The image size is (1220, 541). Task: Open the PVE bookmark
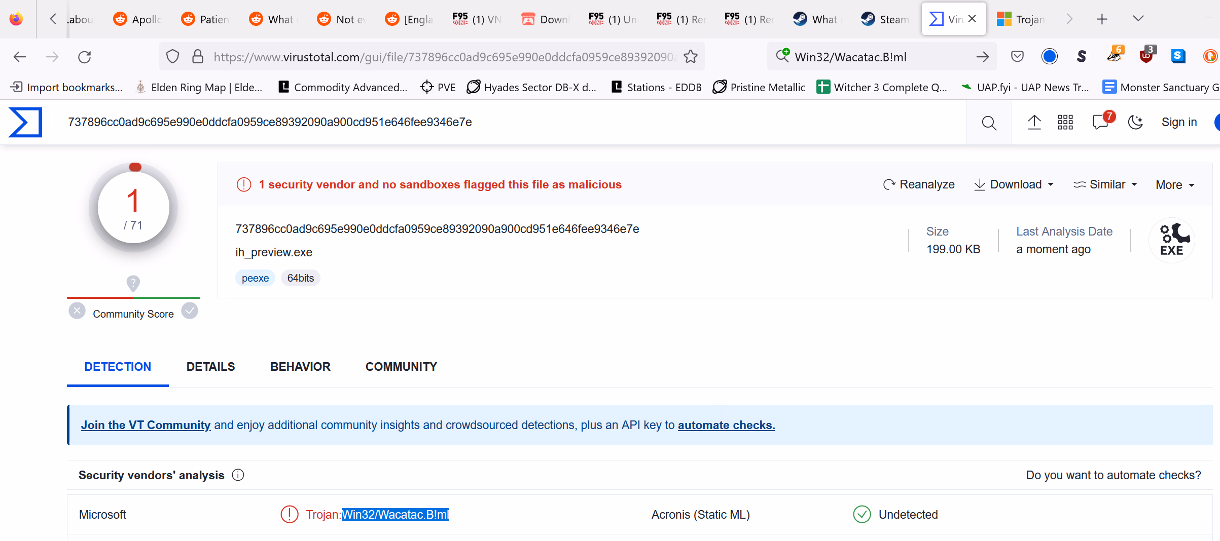tap(438, 87)
